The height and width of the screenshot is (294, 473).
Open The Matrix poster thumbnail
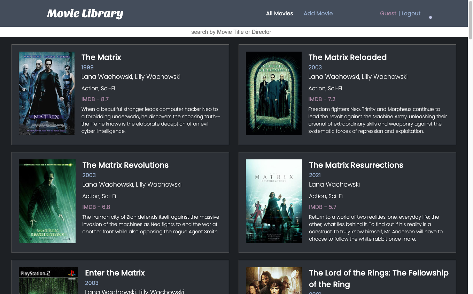tap(47, 93)
